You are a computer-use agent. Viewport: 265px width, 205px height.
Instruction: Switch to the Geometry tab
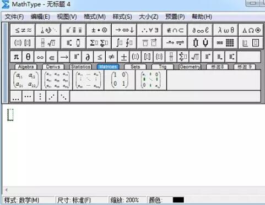tap(190, 67)
